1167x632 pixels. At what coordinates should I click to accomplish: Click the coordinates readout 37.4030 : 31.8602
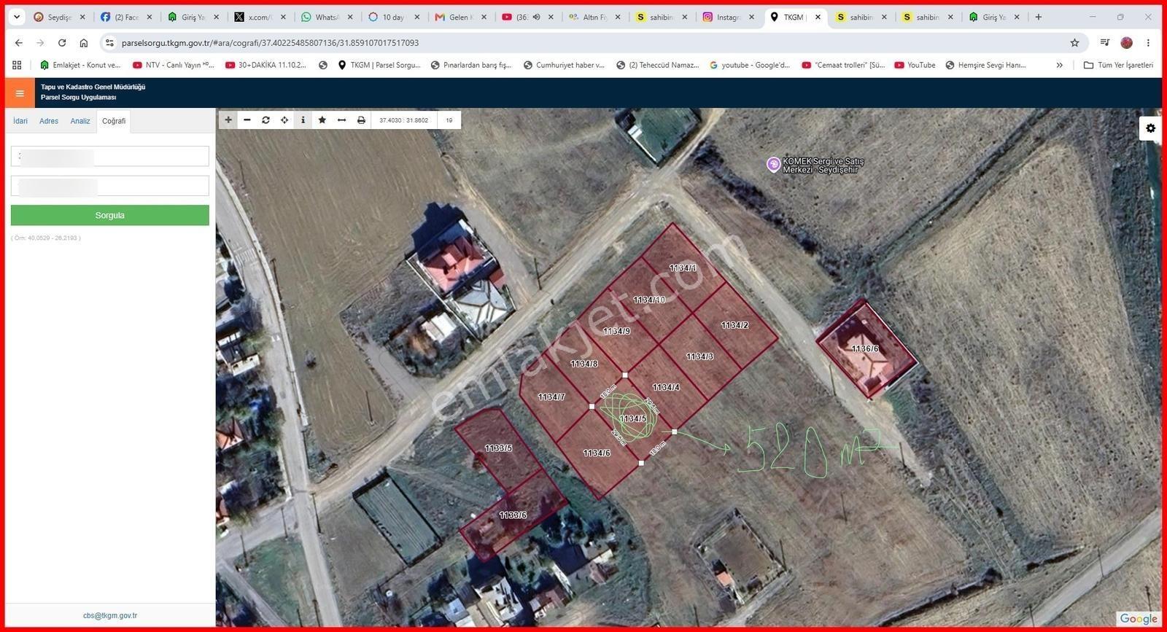tap(404, 120)
